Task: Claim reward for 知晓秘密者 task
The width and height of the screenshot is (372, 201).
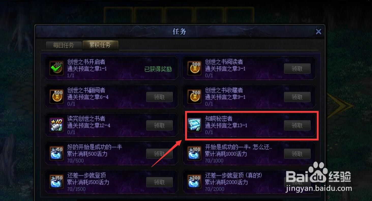Action: tap(297, 125)
